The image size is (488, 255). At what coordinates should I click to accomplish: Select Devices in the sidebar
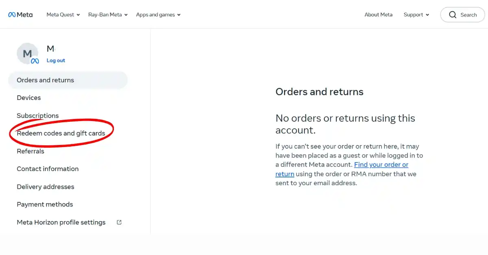pos(28,97)
